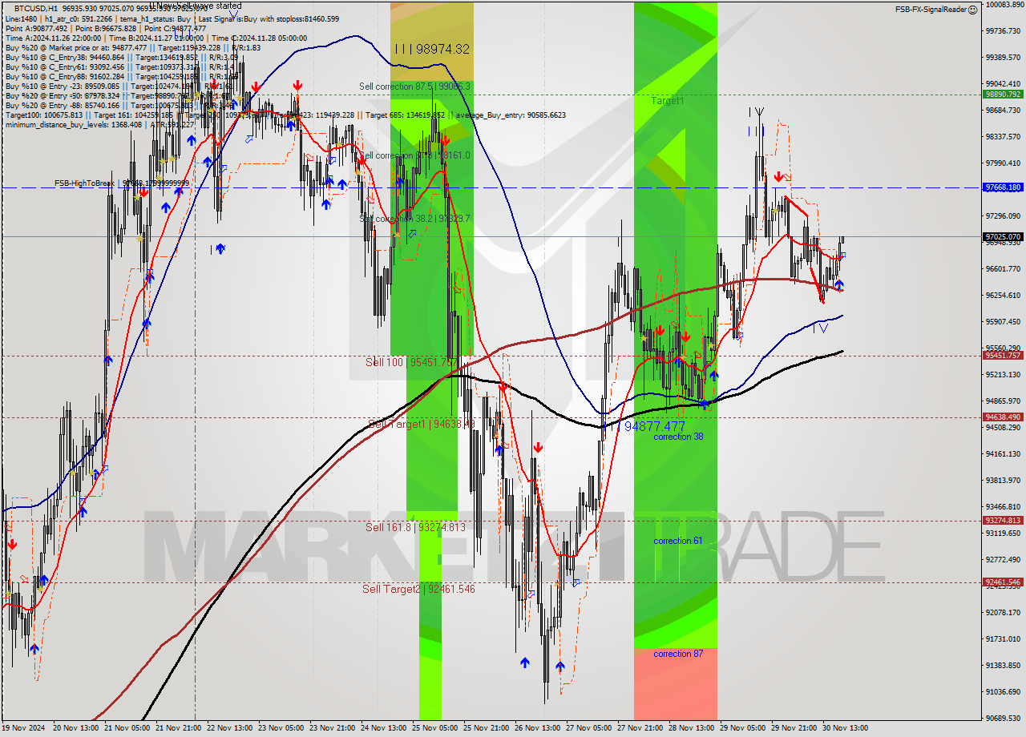Viewport: 1026px width, 737px height.
Task: Click the '19 Nov 2024' date label
Action: [x=23, y=728]
